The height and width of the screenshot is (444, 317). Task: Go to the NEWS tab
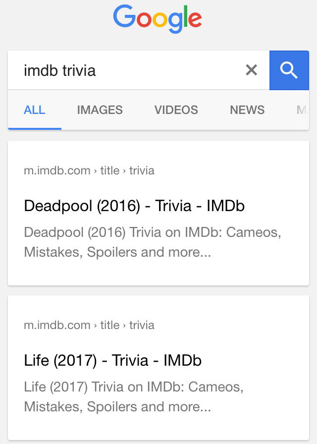247,110
